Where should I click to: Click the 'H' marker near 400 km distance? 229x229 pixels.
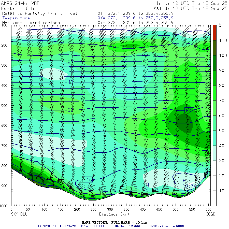point(148,185)
